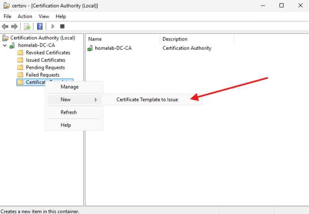Stop the CA service with the stop icon
309x214 pixels.
pos(62,26)
